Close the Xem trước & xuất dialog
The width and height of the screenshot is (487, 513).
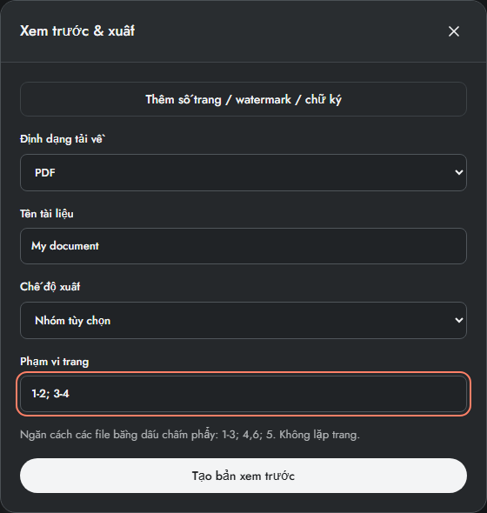point(454,31)
